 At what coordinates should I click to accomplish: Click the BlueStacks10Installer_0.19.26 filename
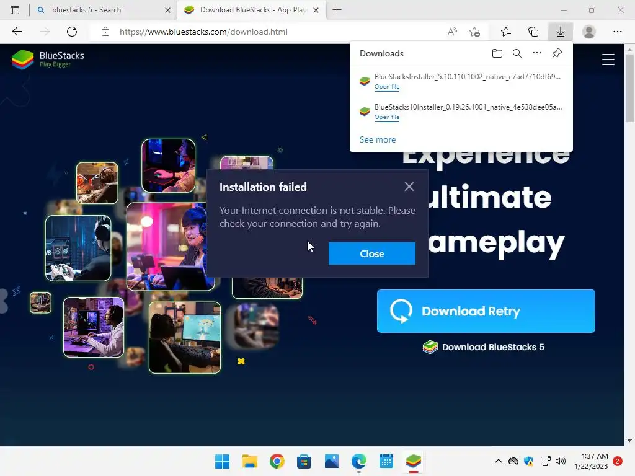468,107
